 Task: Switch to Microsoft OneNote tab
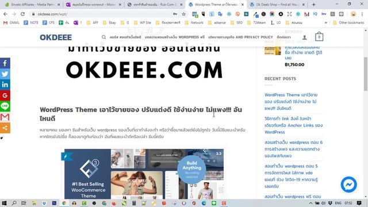[x=93, y=5]
